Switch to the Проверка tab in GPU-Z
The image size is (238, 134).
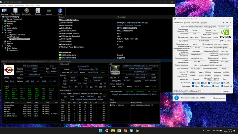(x=203, y=22)
